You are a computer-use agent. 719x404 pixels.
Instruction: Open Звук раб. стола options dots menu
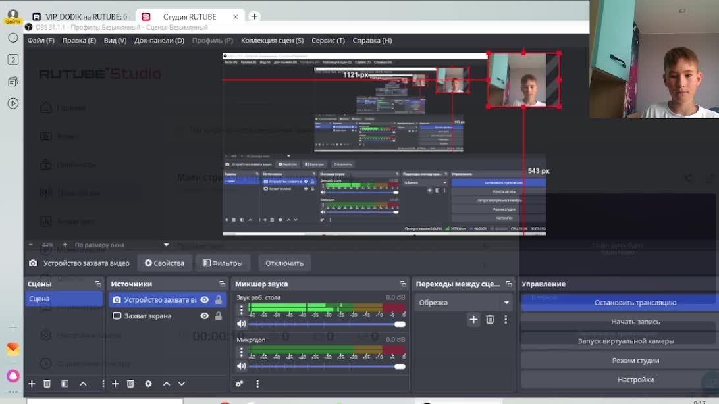point(241,310)
